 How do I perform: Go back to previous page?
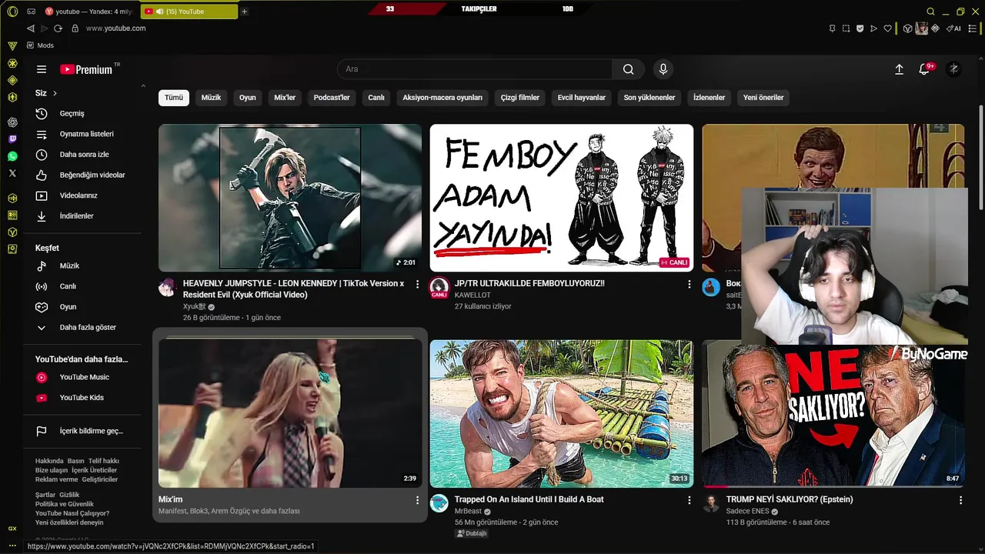coord(30,28)
